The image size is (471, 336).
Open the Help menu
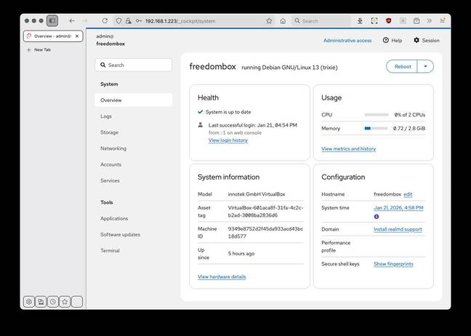(392, 41)
